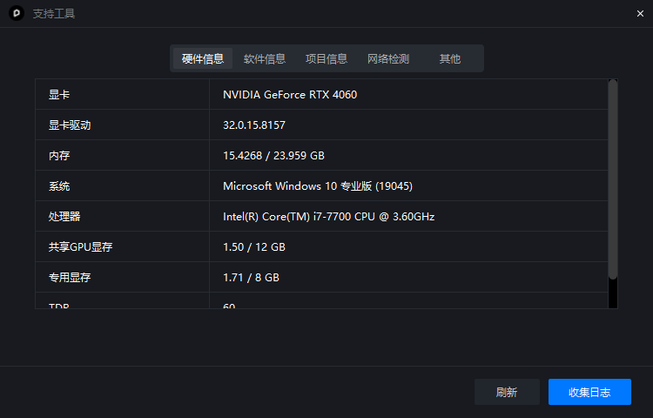653x418 pixels.
Task: Show the 其他 tab
Action: tap(450, 59)
